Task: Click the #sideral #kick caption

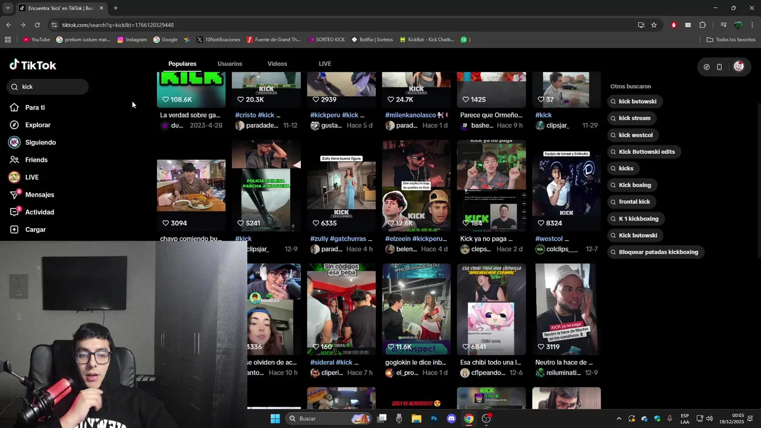Action: point(335,363)
